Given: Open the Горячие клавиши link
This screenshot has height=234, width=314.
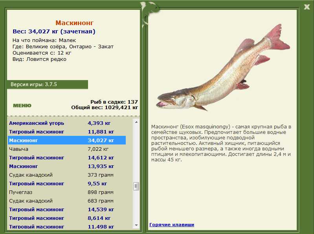Looking at the screenshot, I should 172,225.
